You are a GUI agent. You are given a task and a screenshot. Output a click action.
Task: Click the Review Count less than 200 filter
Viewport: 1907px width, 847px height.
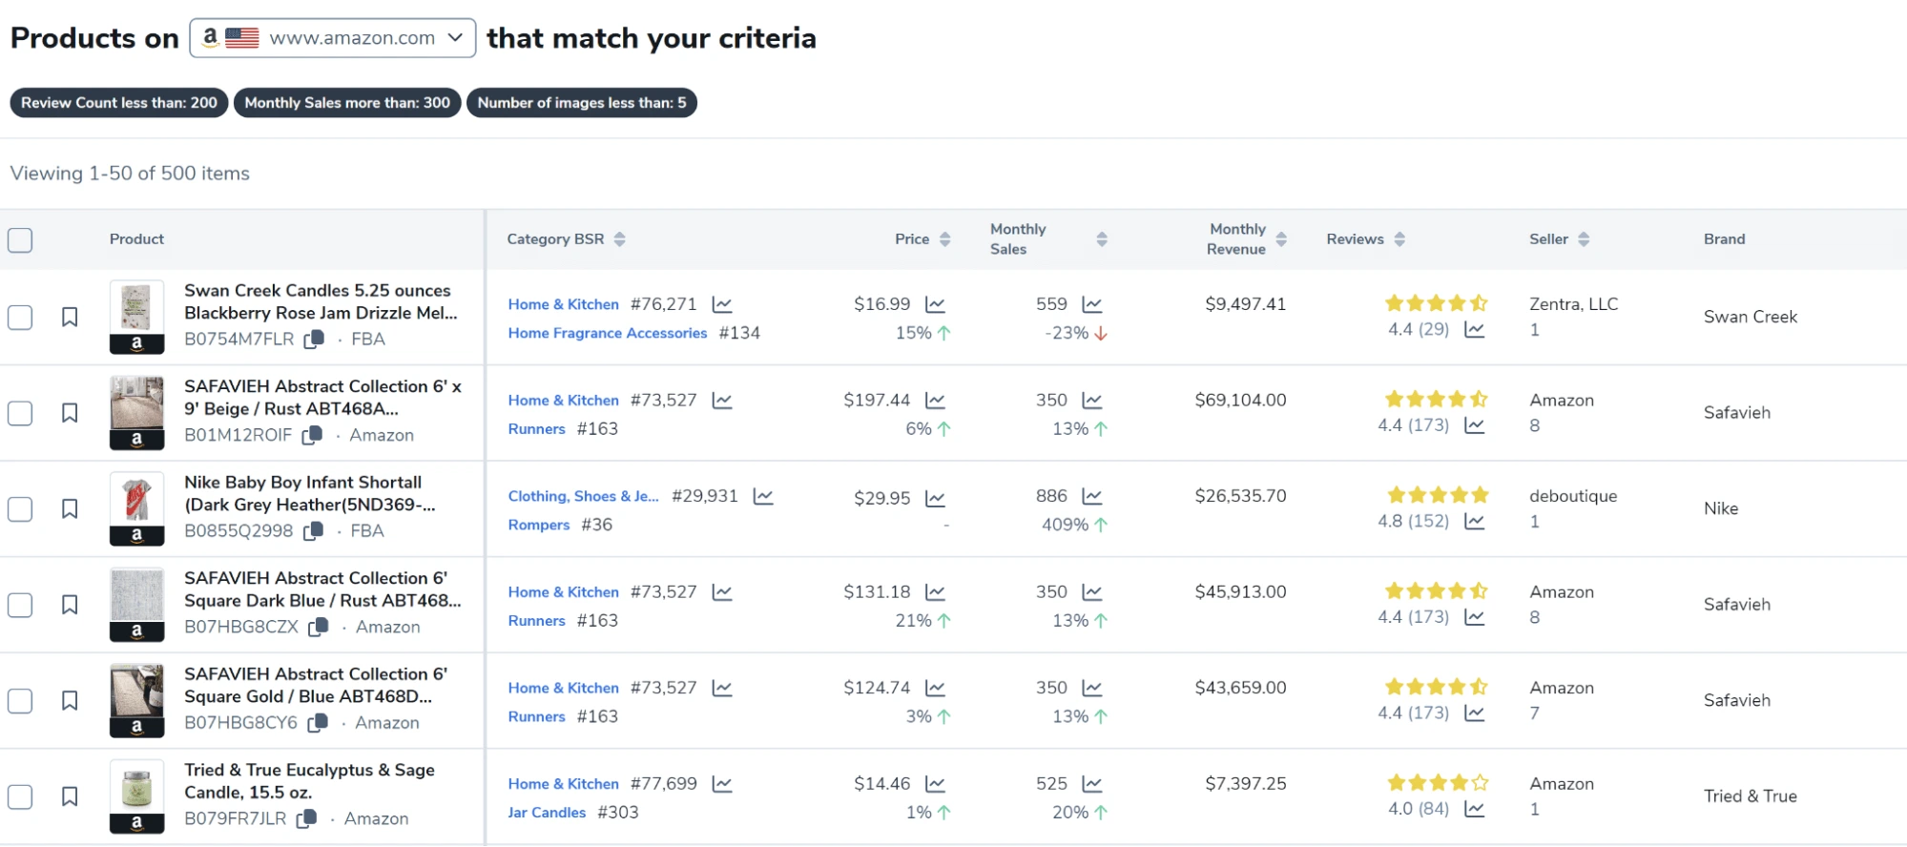[119, 103]
